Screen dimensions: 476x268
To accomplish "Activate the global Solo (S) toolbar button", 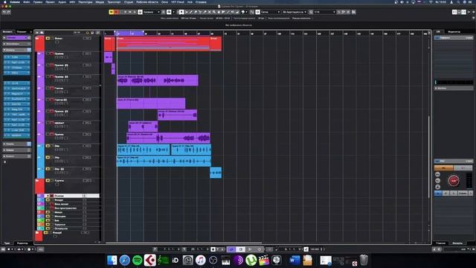I will pyautogui.click(x=116, y=12).
